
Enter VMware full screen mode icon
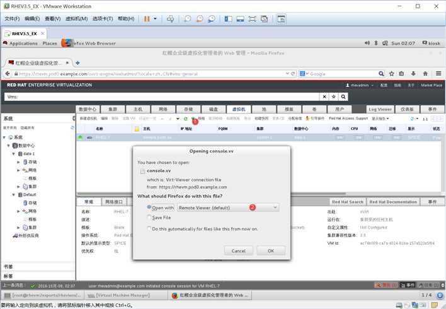coord(252,19)
